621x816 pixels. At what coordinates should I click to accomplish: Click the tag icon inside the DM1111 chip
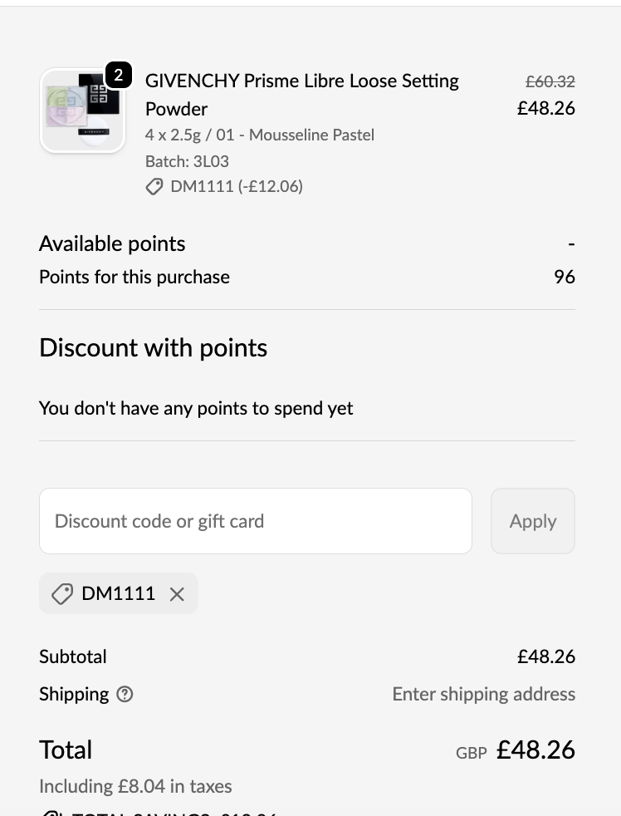tap(62, 594)
